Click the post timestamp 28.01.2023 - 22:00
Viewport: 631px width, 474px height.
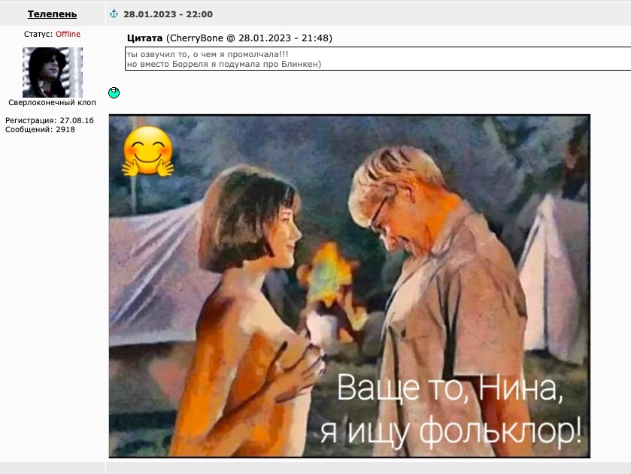pyautogui.click(x=168, y=14)
